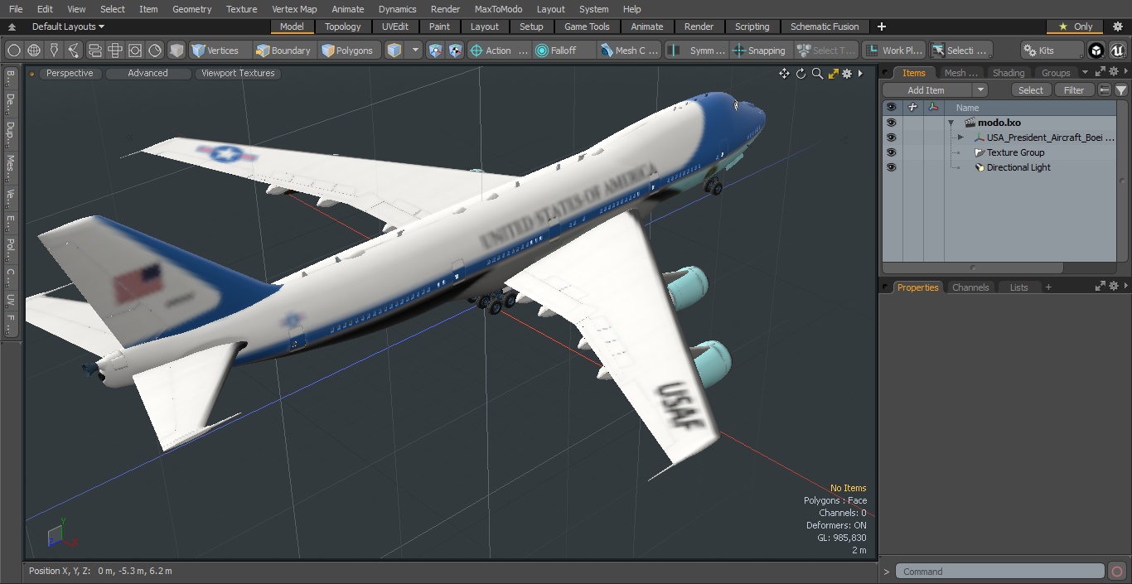Click the home arrow icon left of Default Layouts

[12, 27]
